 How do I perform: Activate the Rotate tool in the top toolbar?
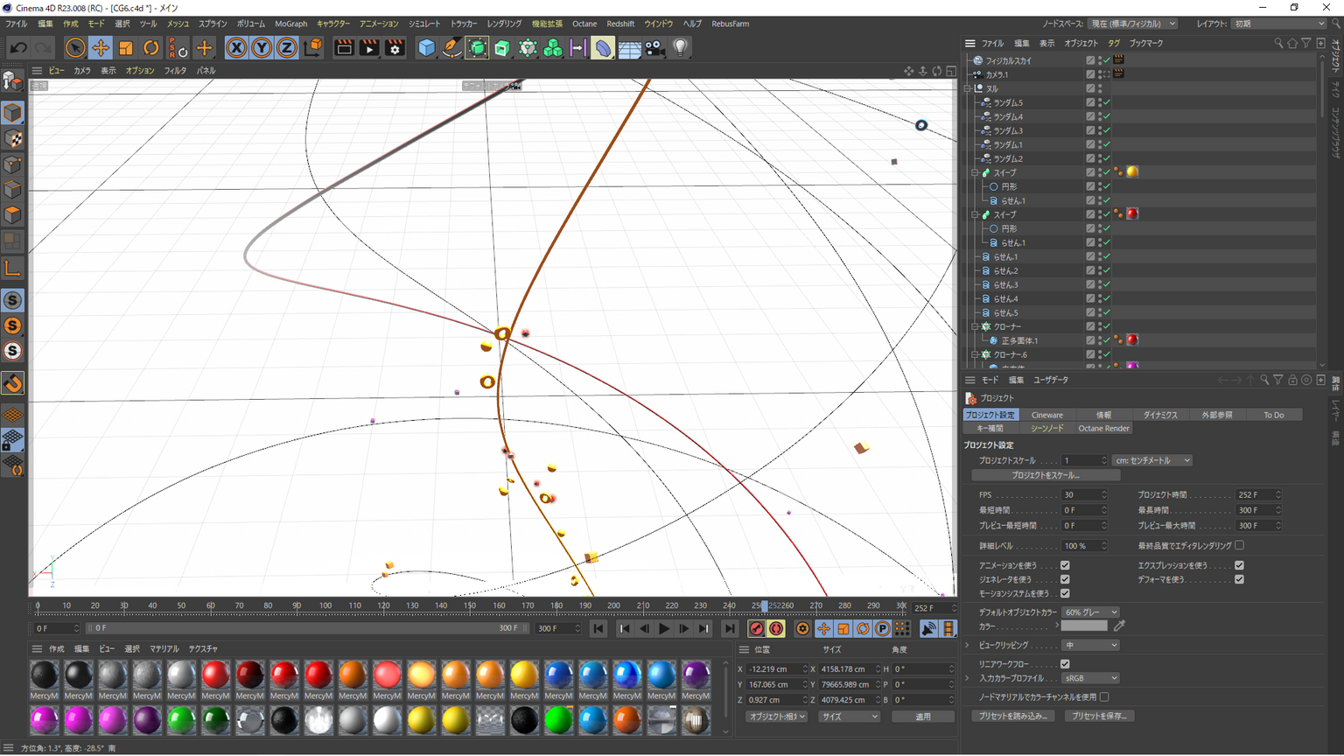pos(151,48)
